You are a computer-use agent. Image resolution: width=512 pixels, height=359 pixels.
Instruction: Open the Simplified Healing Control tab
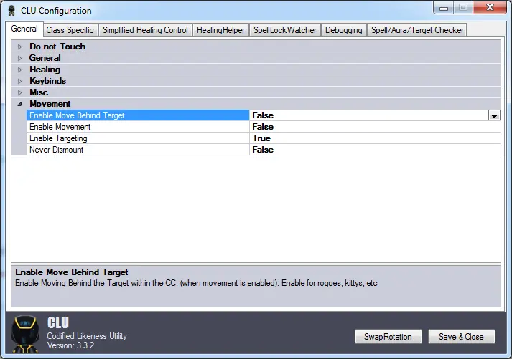145,30
